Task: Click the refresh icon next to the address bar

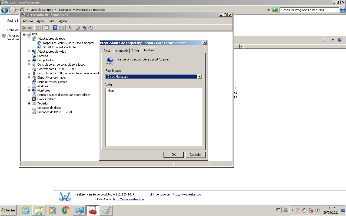Action: pyautogui.click(x=275, y=10)
